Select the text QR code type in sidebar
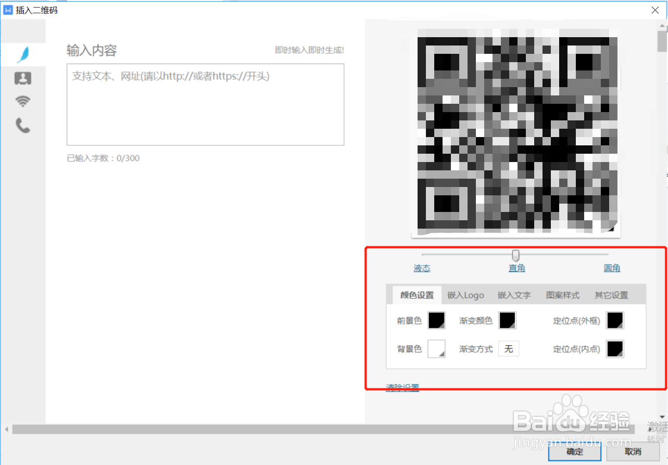668x465 pixels. pyautogui.click(x=23, y=54)
